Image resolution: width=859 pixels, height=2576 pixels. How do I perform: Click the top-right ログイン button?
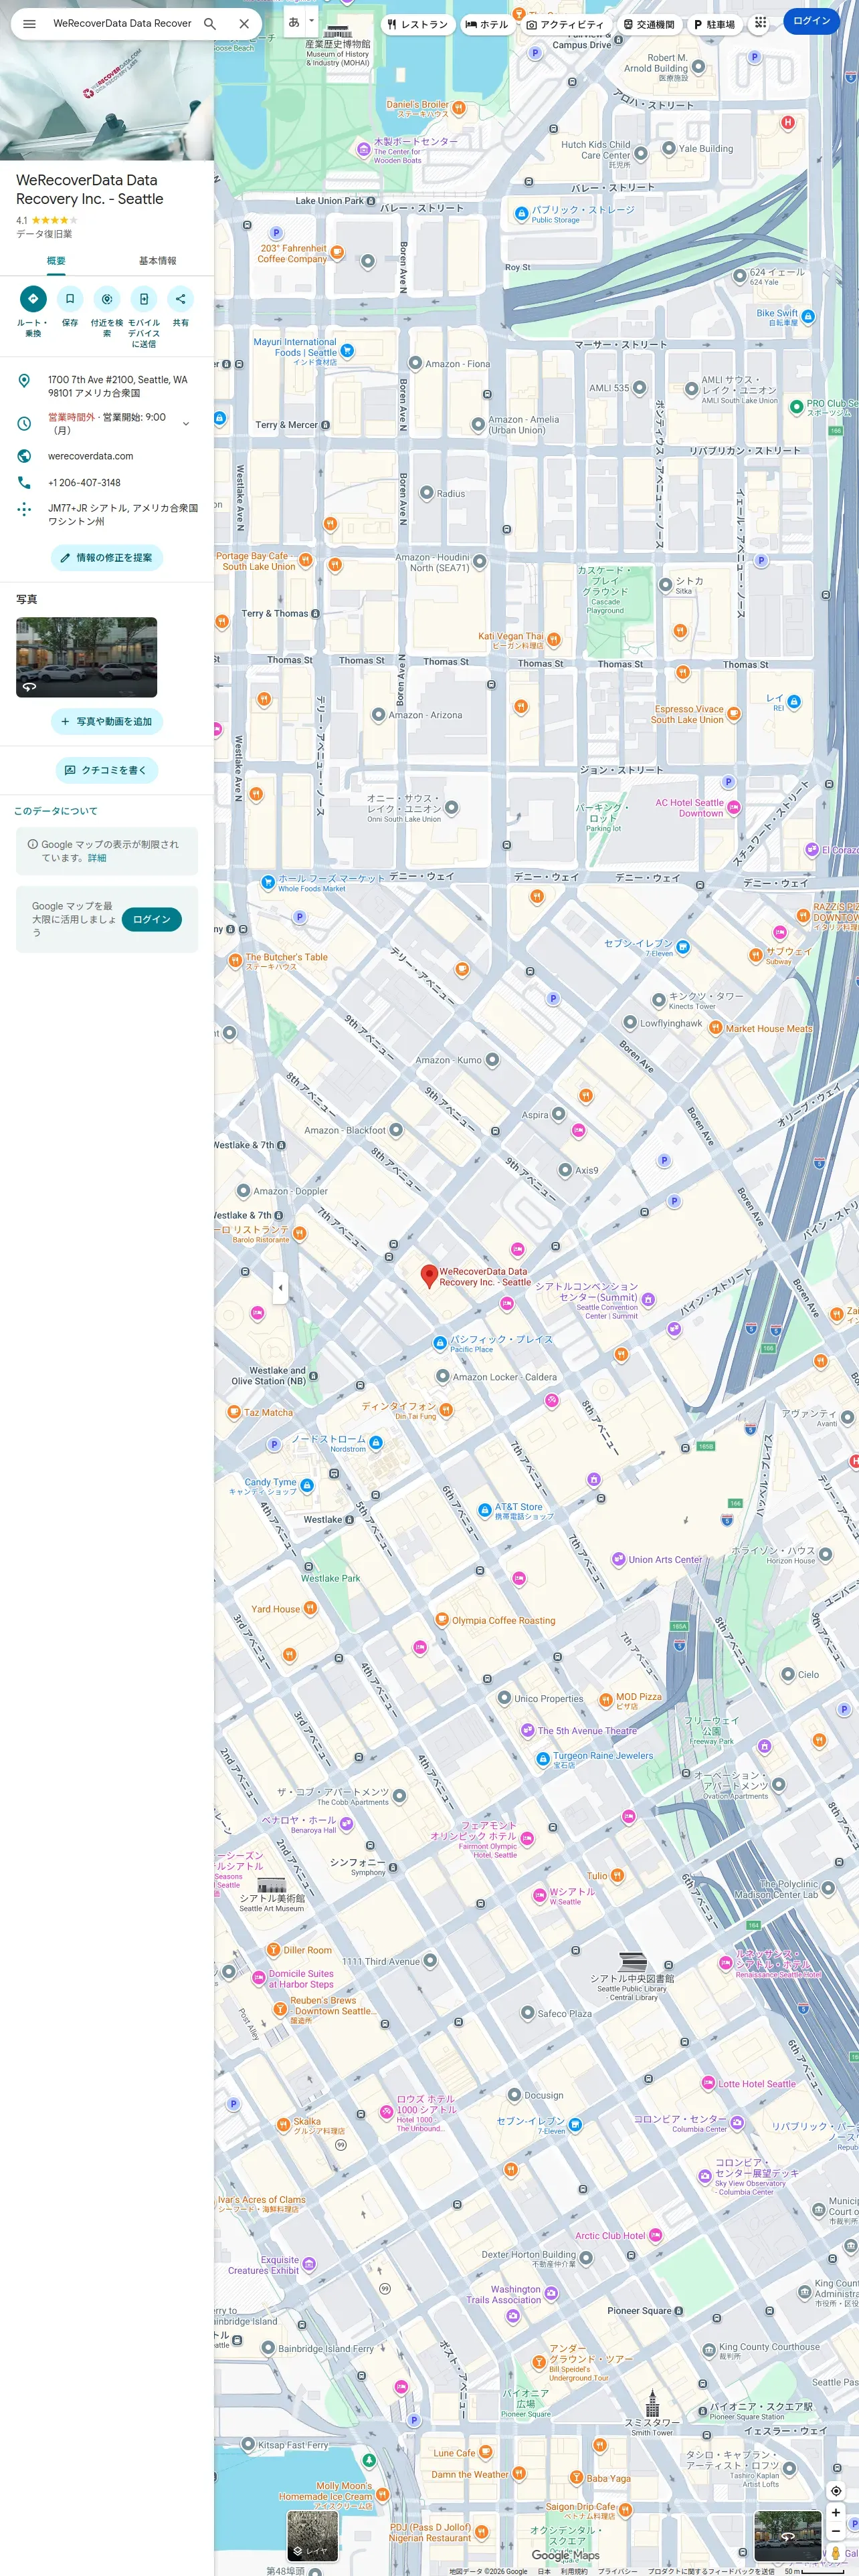click(812, 21)
